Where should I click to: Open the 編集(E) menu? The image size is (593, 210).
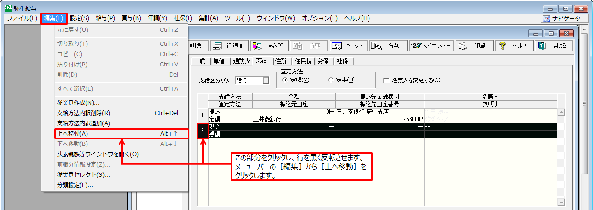pos(54,18)
